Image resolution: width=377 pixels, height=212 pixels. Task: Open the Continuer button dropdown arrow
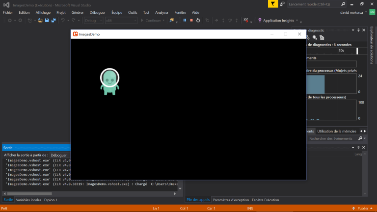[x=163, y=21]
